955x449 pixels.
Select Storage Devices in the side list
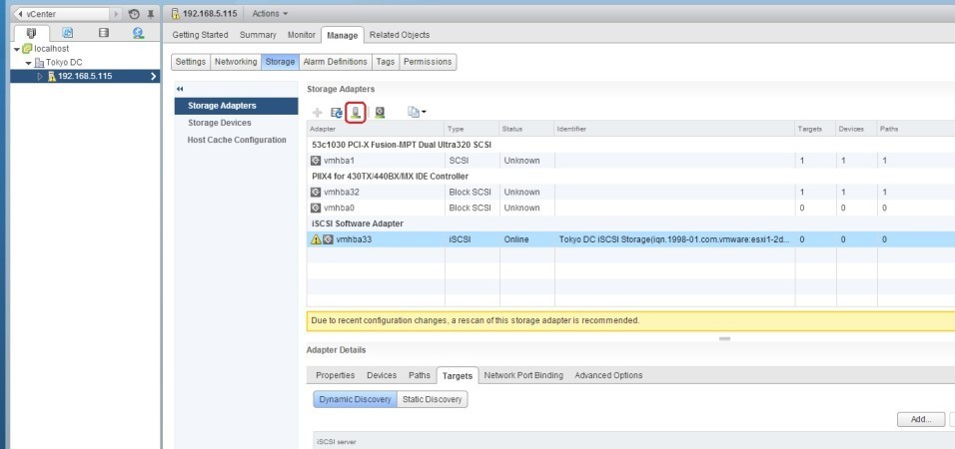237,123
